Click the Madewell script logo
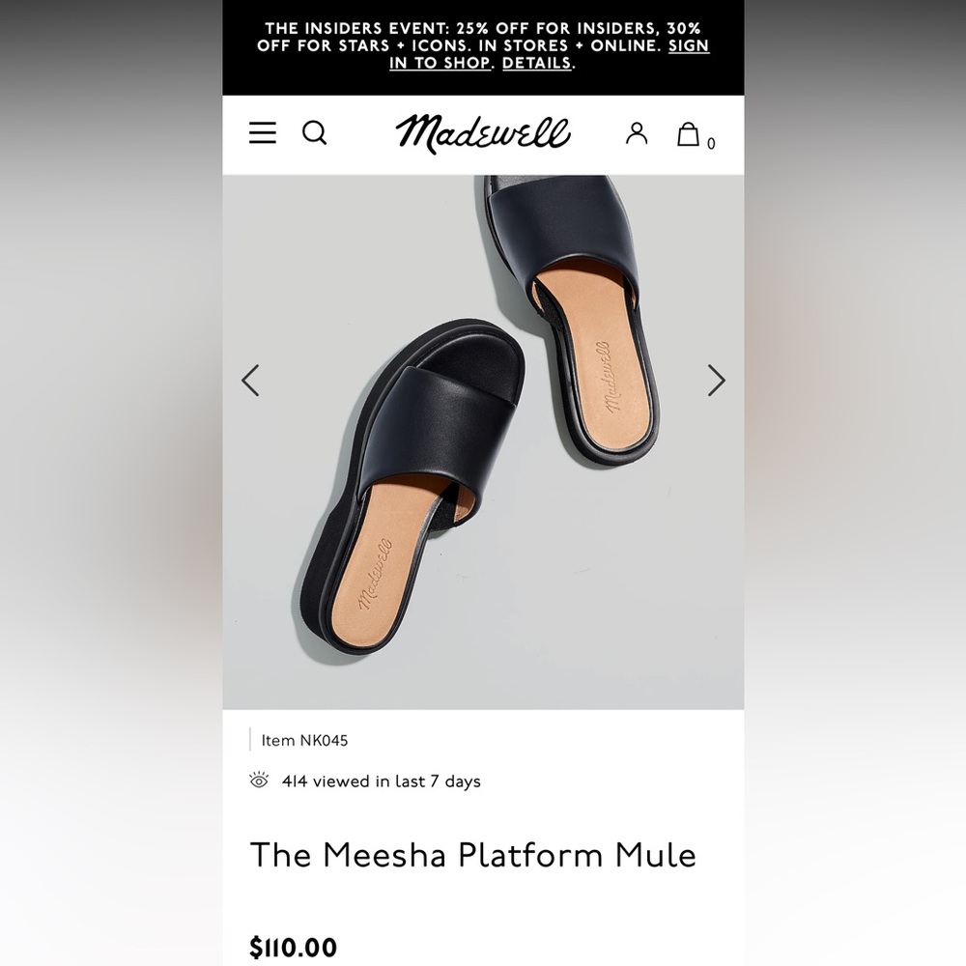Image resolution: width=966 pixels, height=966 pixels. (x=482, y=133)
